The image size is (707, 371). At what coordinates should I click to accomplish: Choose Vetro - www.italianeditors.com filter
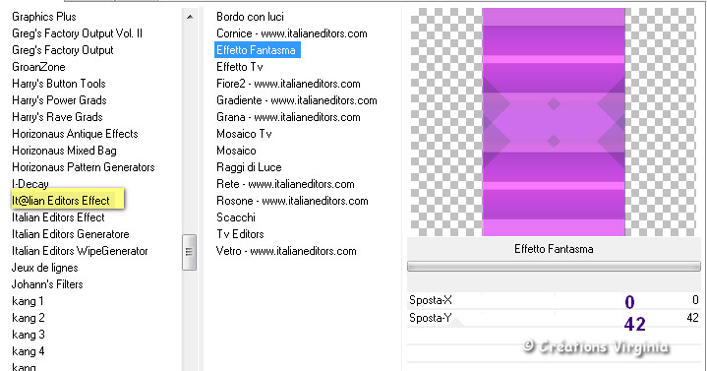[x=286, y=251]
